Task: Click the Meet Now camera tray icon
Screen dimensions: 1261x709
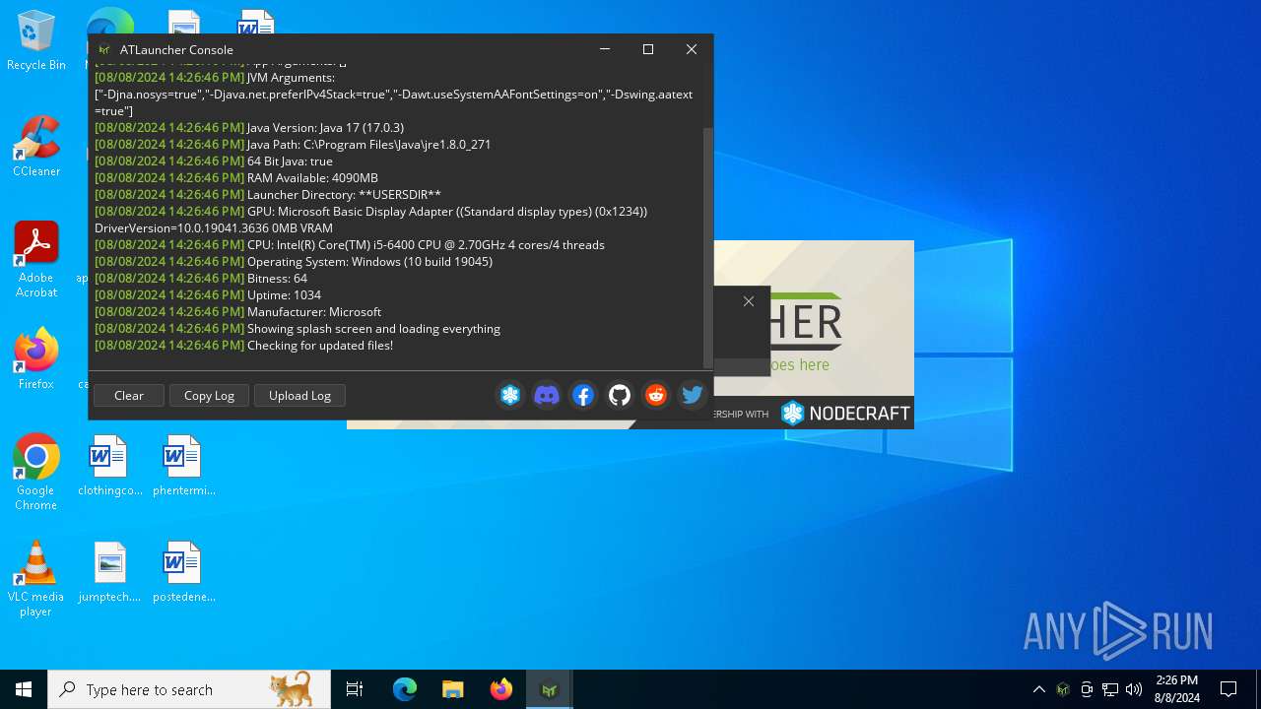Action: point(1087,689)
